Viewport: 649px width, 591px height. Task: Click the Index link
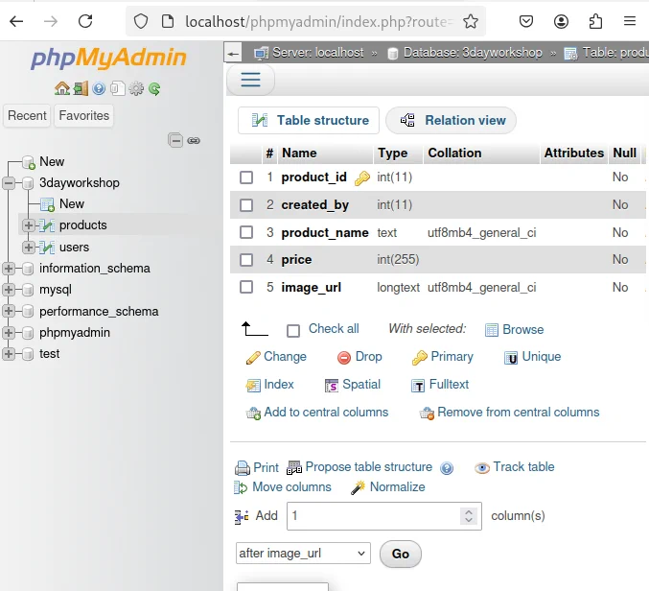[x=279, y=385]
